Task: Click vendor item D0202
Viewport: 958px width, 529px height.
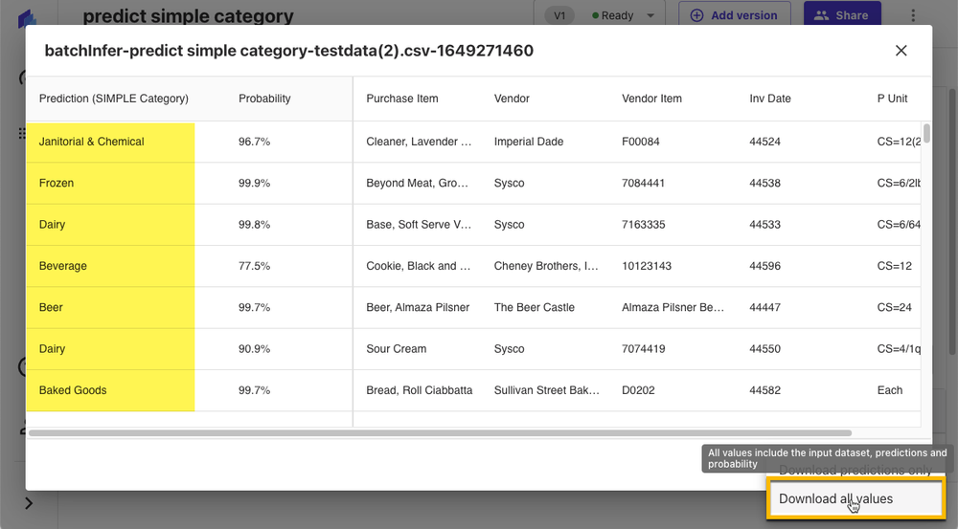Action: pos(638,390)
